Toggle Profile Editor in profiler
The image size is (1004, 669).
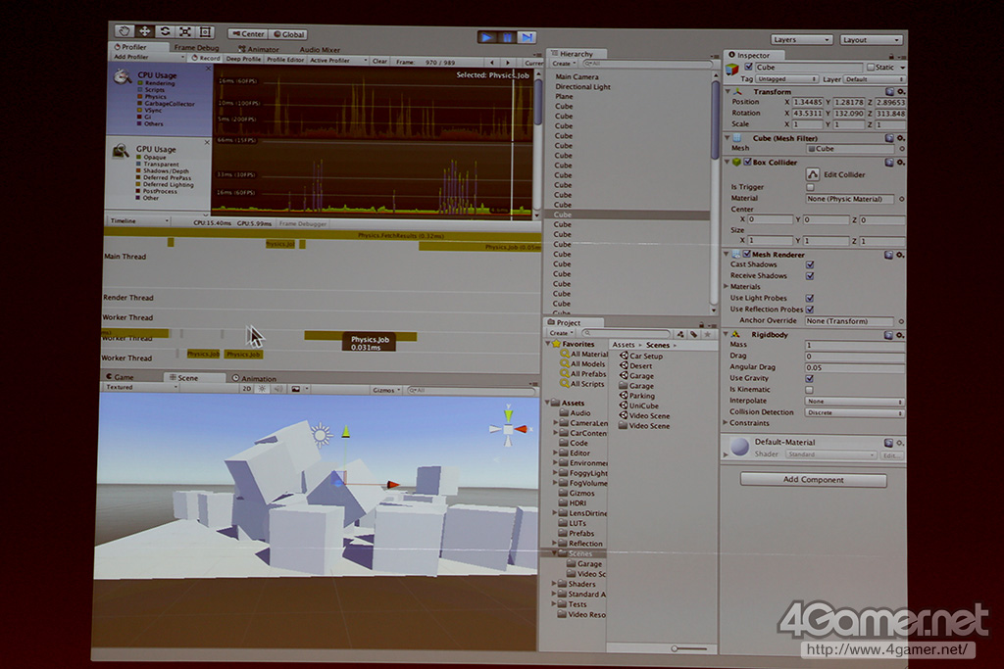tap(285, 60)
